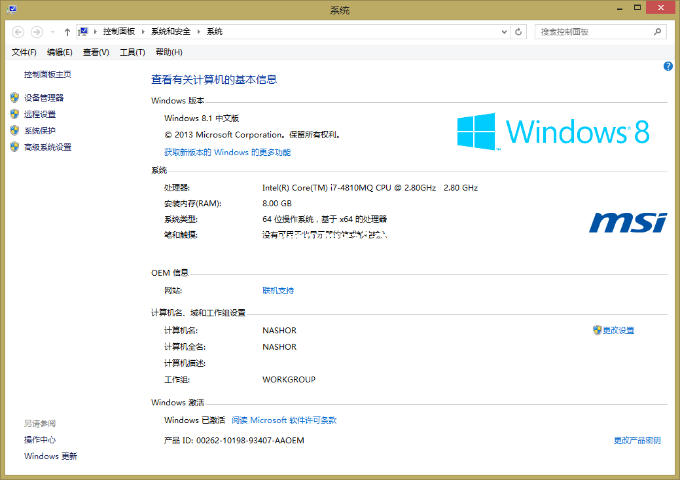Click shield icon beside 高级系统设置
Screen dimensions: 680x480
click(x=14, y=147)
